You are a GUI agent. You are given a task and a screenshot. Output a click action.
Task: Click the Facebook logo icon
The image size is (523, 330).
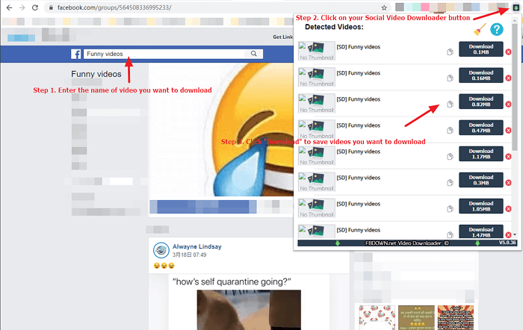pyautogui.click(x=75, y=54)
